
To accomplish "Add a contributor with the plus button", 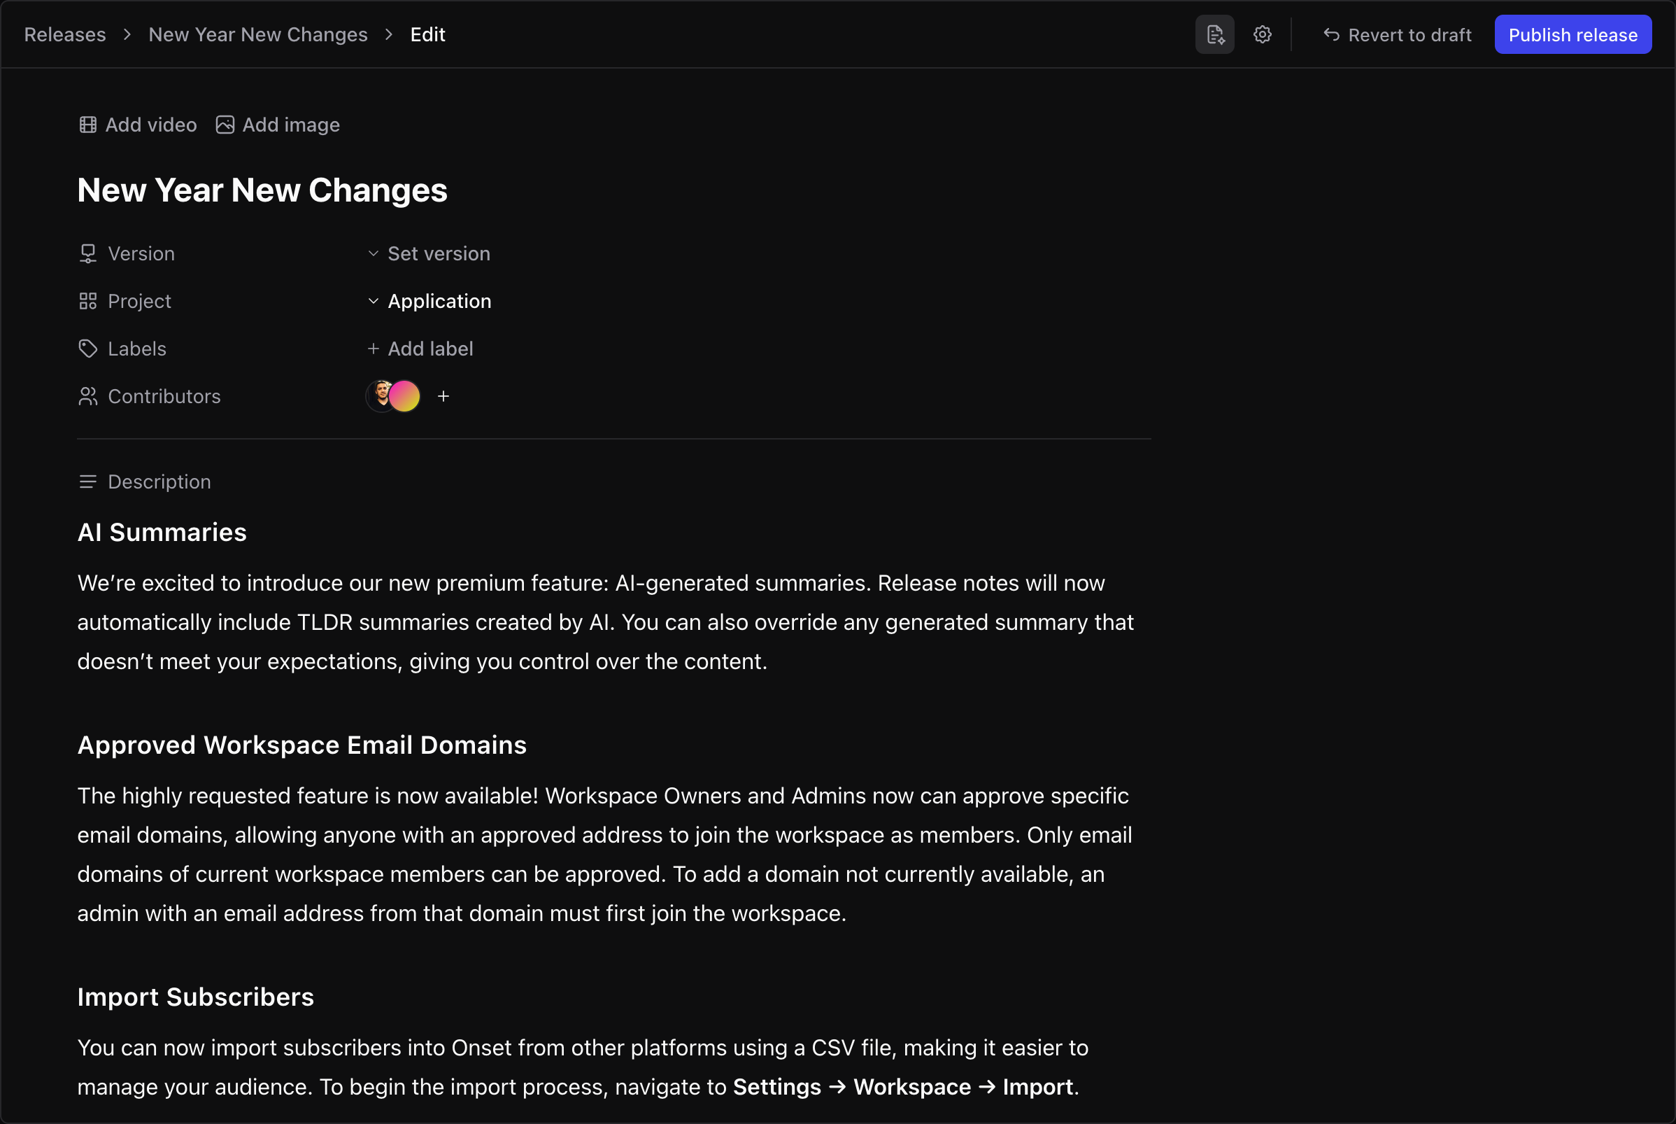I will [443, 395].
